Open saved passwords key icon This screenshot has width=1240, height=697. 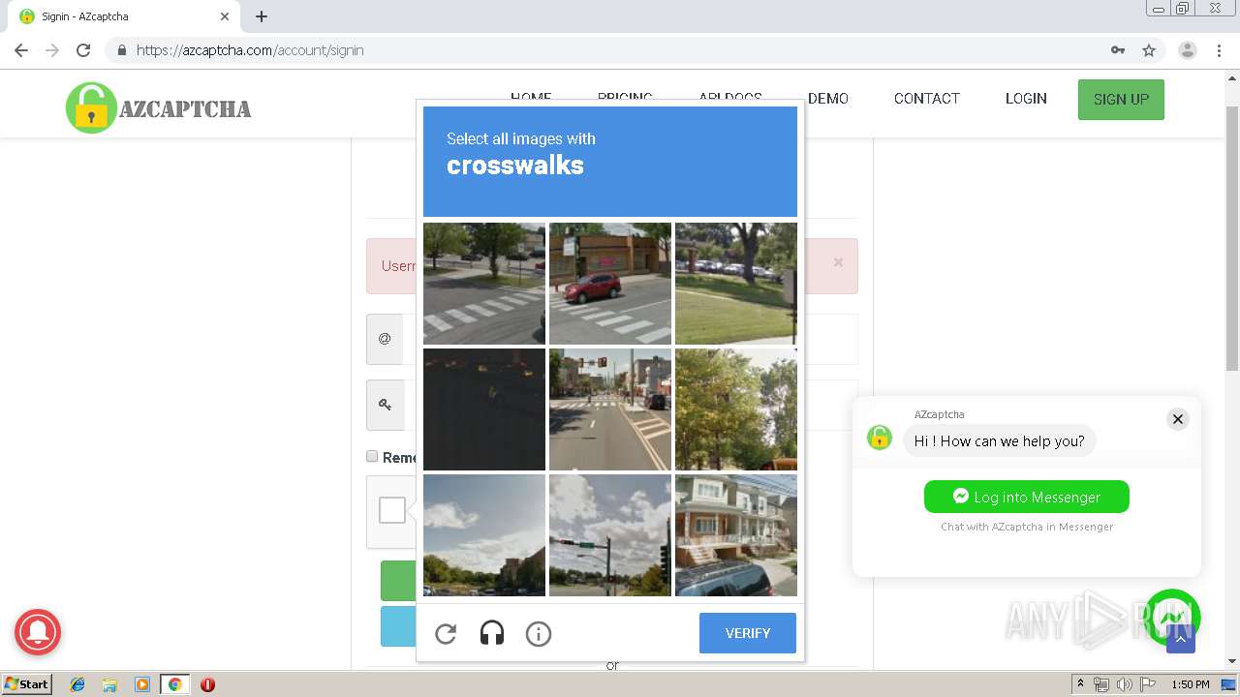(x=1118, y=50)
